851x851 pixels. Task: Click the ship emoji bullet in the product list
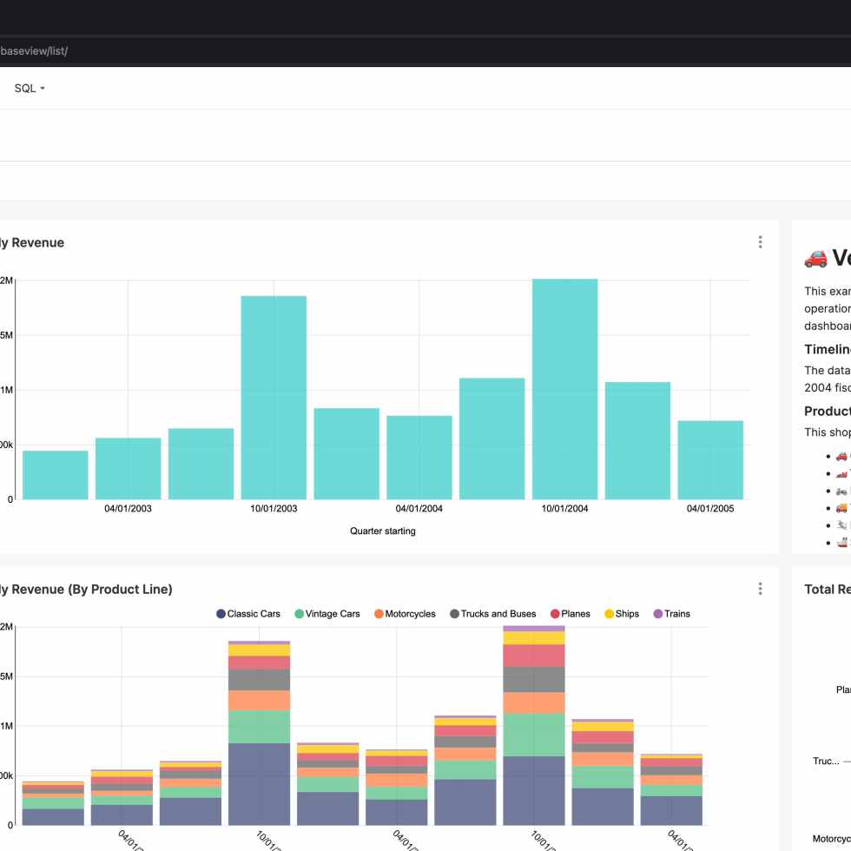[841, 543]
